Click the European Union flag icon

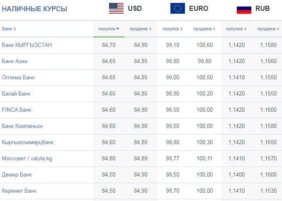click(x=177, y=8)
